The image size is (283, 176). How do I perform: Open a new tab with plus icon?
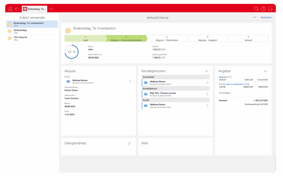tap(51, 9)
